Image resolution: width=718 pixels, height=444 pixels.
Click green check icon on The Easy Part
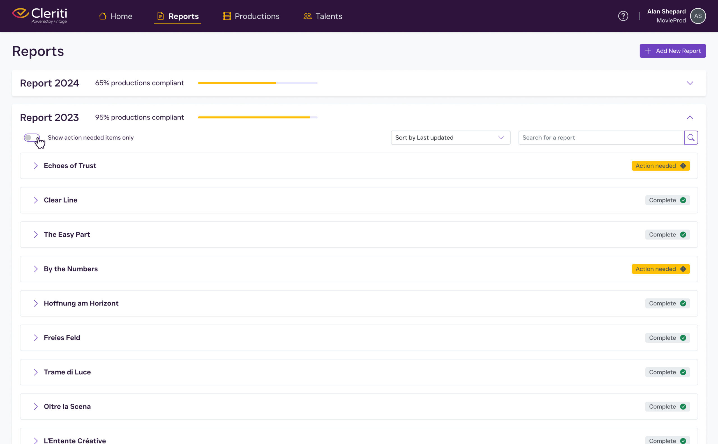pos(683,235)
